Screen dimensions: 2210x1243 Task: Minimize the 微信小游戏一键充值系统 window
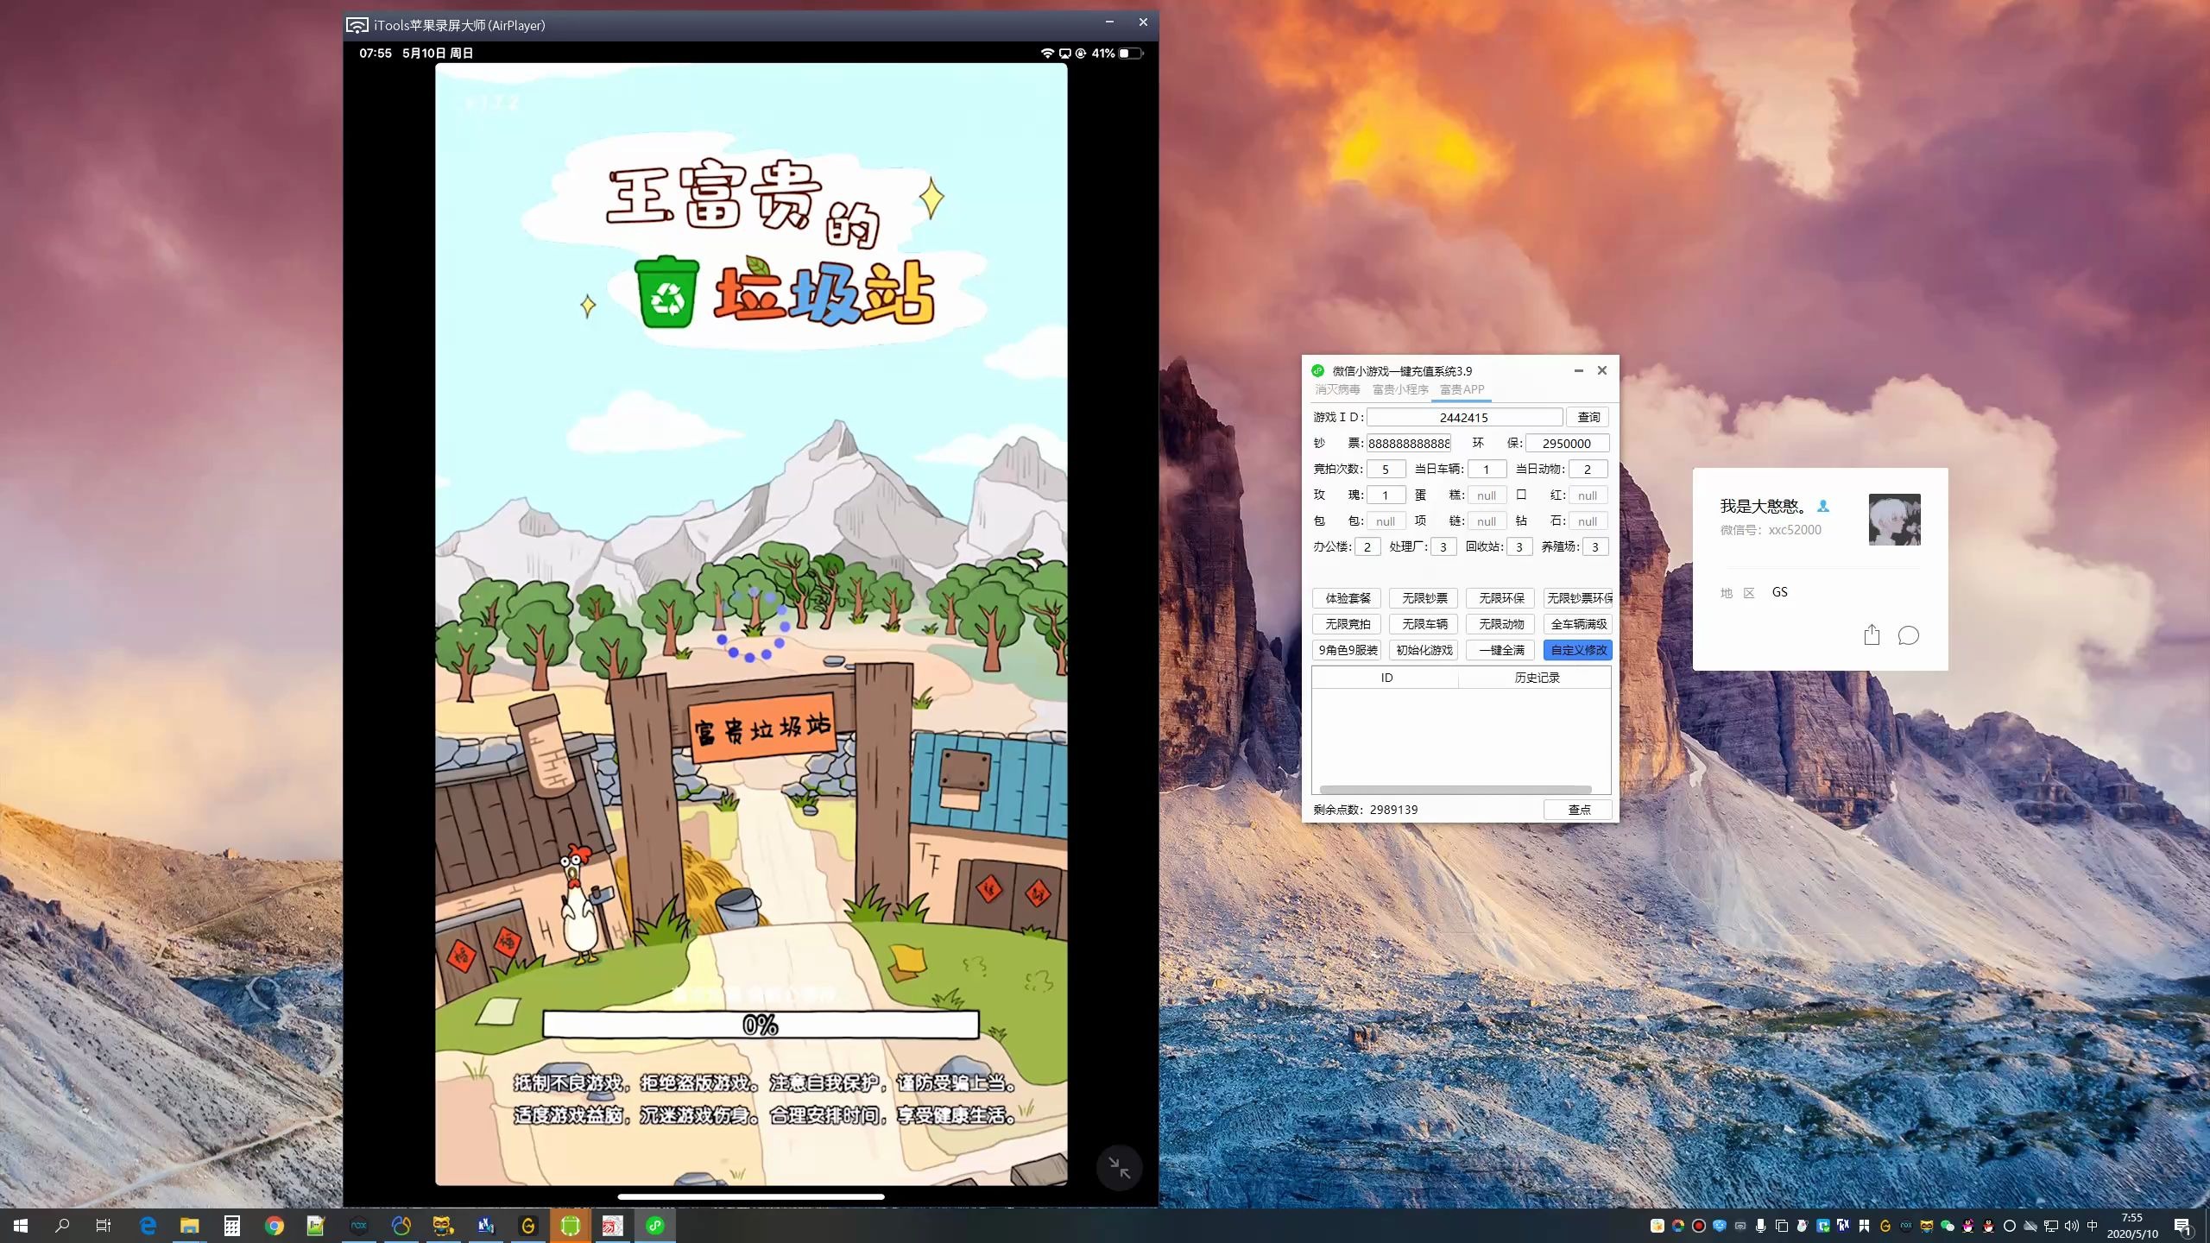point(1578,370)
